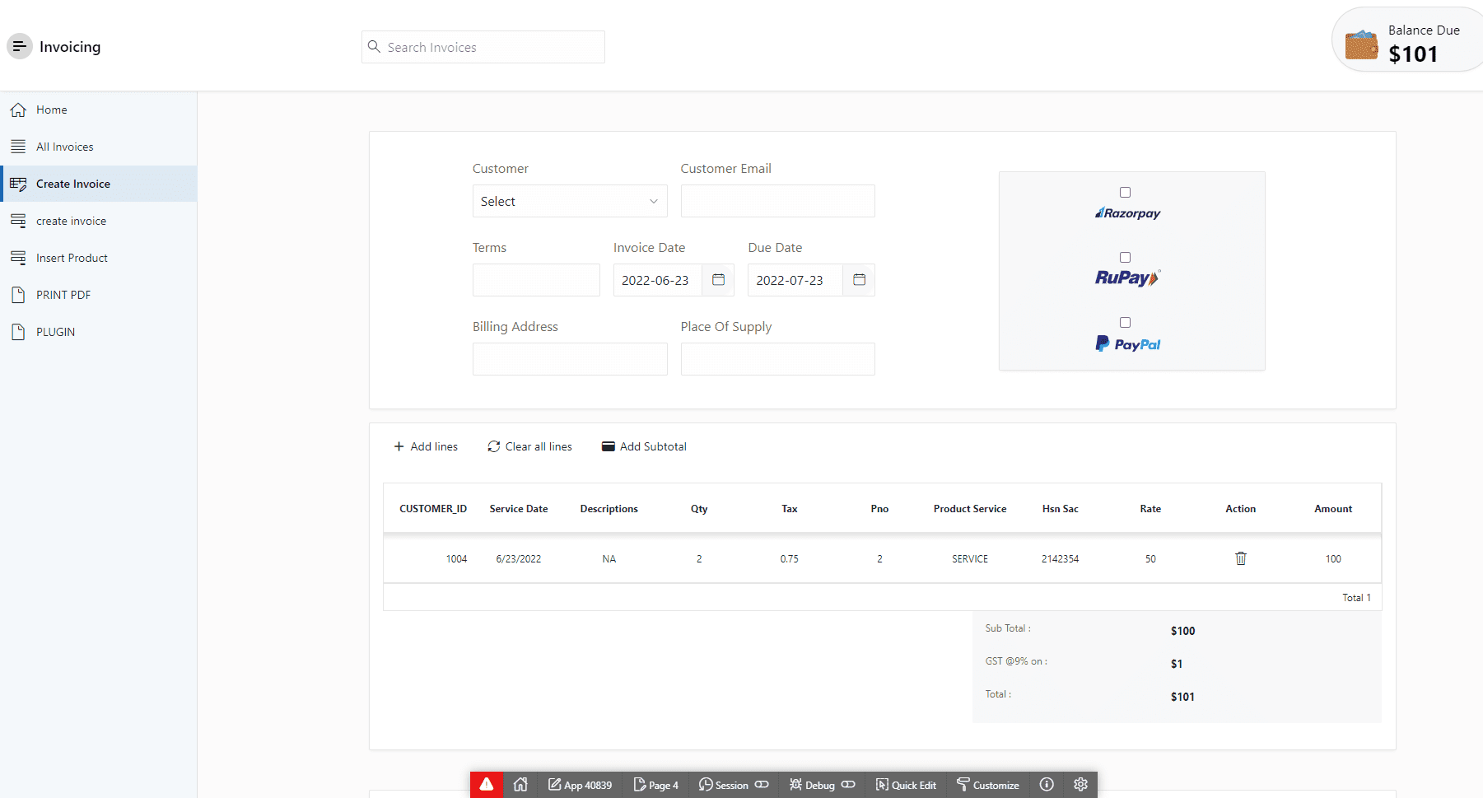Open the Invoice Date calendar picker
The image size is (1483, 798).
coord(718,280)
